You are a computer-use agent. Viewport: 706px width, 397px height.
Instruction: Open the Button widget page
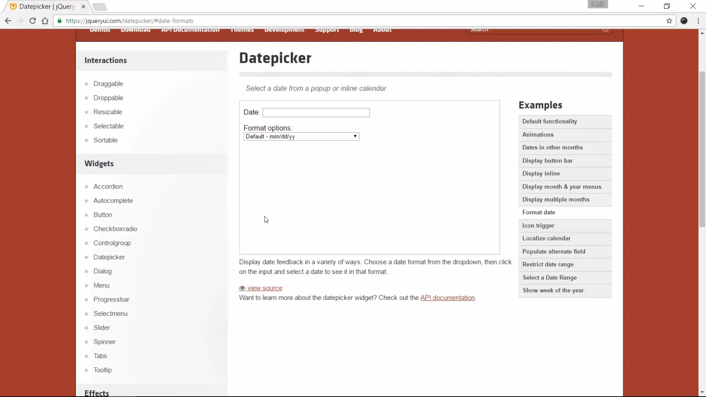coord(103,215)
